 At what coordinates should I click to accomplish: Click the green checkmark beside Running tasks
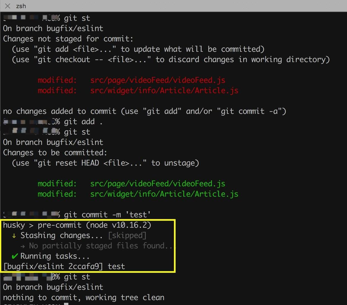[x=15, y=256]
